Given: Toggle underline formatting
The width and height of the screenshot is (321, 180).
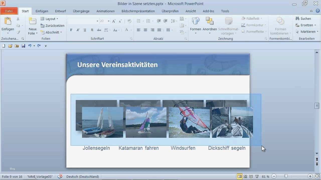Looking at the screenshot, I should [85, 30].
